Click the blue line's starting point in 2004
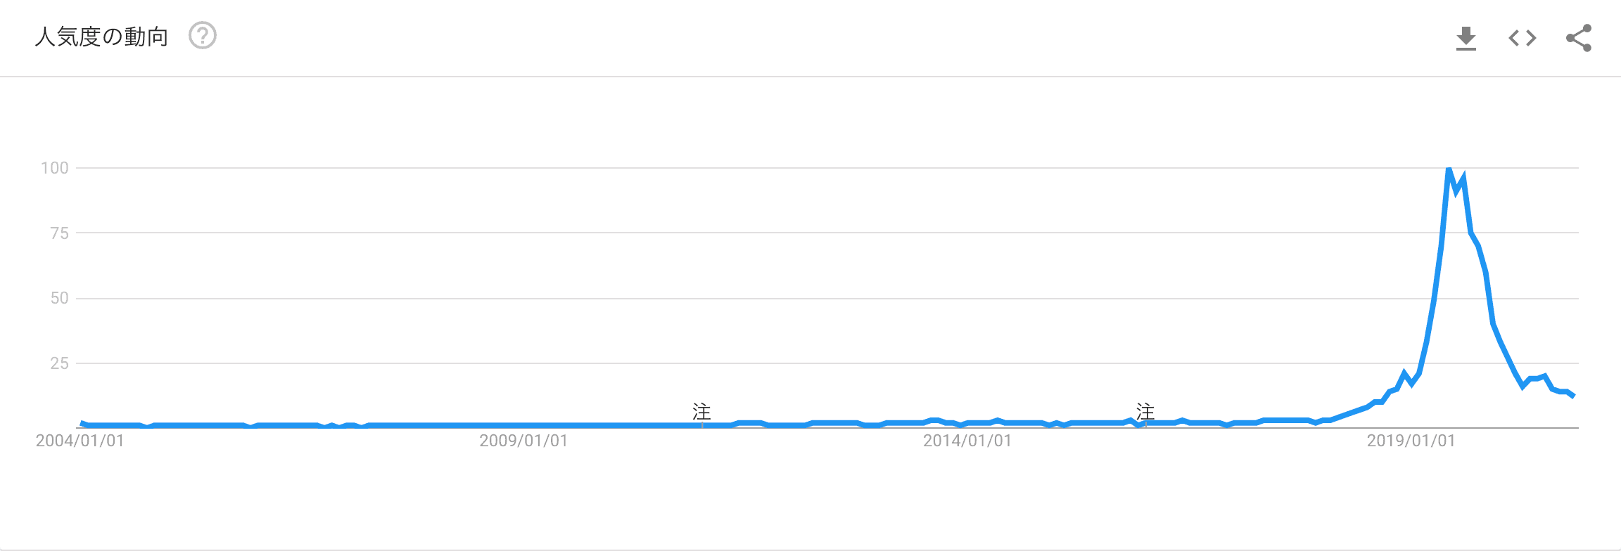Image resolution: width=1621 pixels, height=551 pixels. [82, 423]
